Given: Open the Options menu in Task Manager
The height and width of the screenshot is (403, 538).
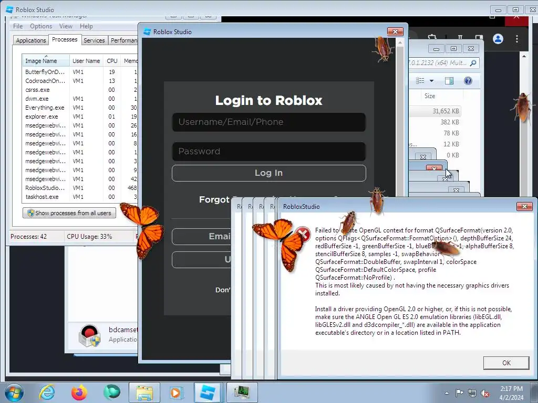Looking at the screenshot, I should pos(41,26).
